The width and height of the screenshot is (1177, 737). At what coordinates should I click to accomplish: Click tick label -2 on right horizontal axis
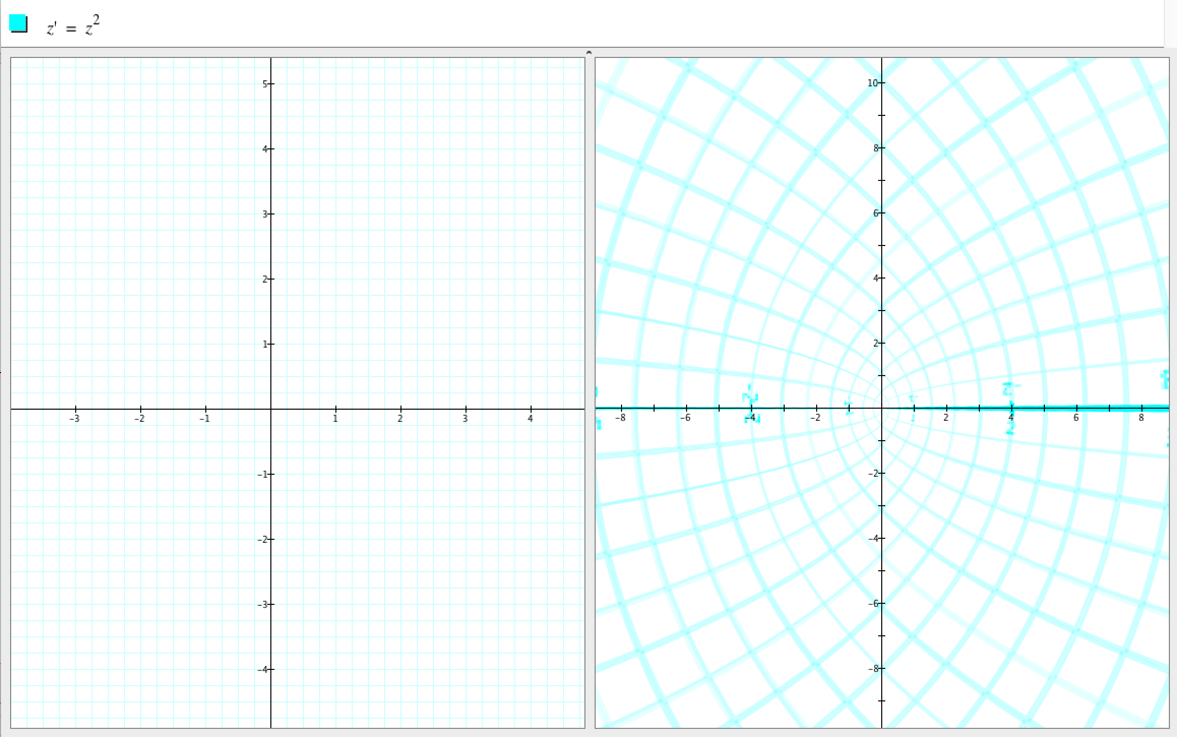815,418
